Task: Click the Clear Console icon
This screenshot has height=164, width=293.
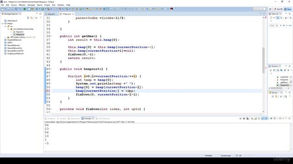Action: 252,118
